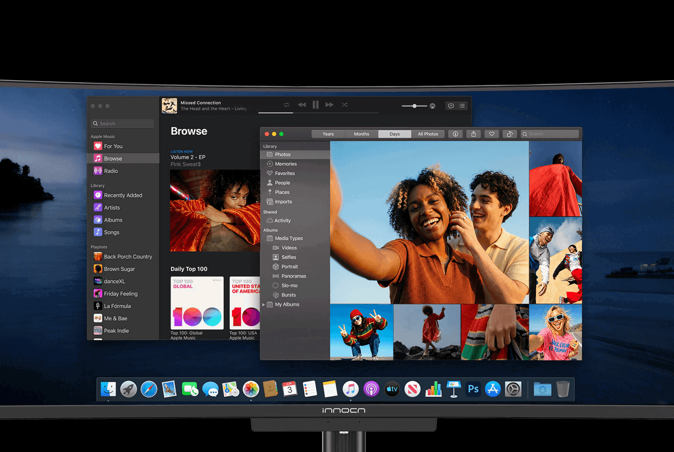
Task: Open the Top 100: Global playlist thumbnail
Action: coord(197,303)
